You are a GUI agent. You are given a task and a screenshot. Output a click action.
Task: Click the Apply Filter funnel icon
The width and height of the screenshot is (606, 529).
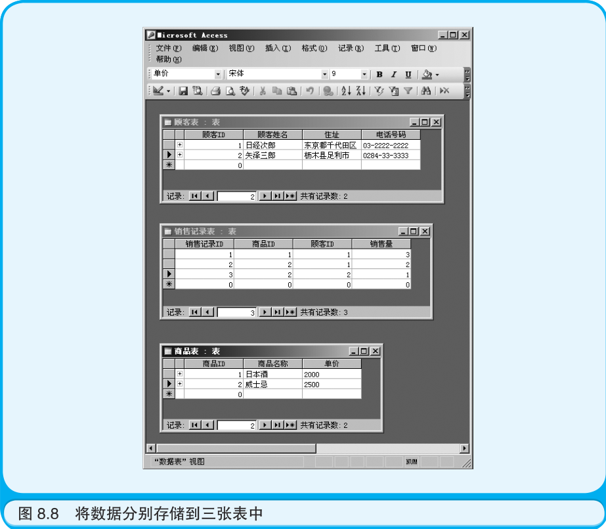[408, 91]
